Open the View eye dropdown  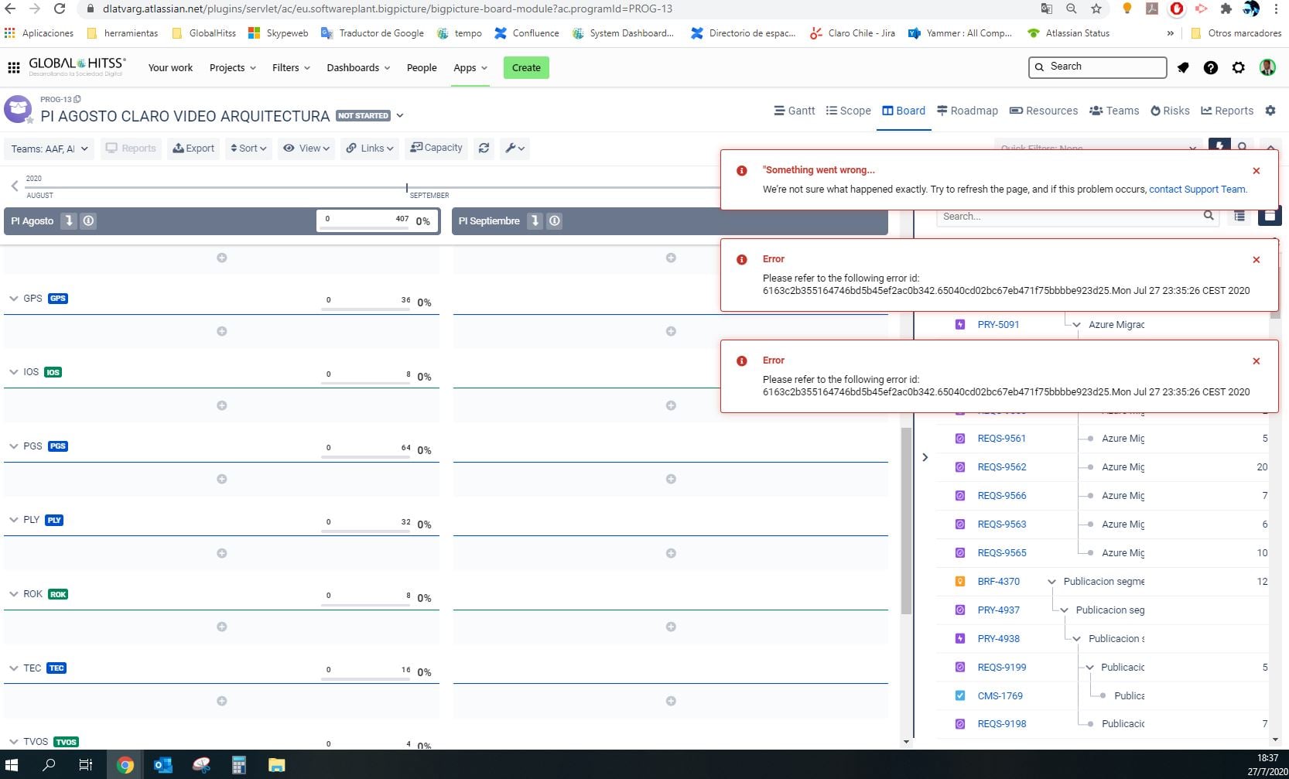click(306, 148)
